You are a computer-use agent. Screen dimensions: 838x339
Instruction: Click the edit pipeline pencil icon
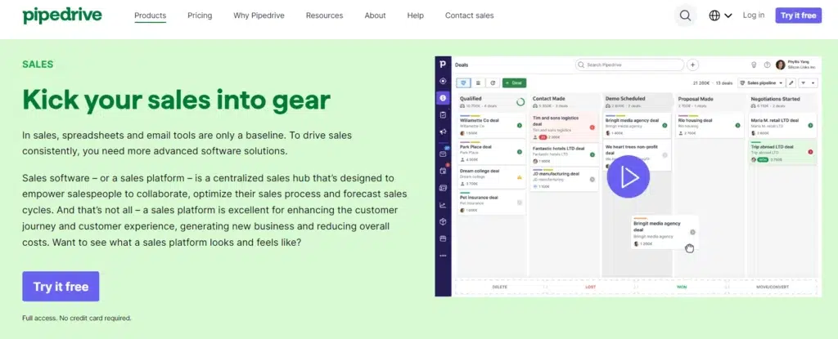[x=791, y=83]
